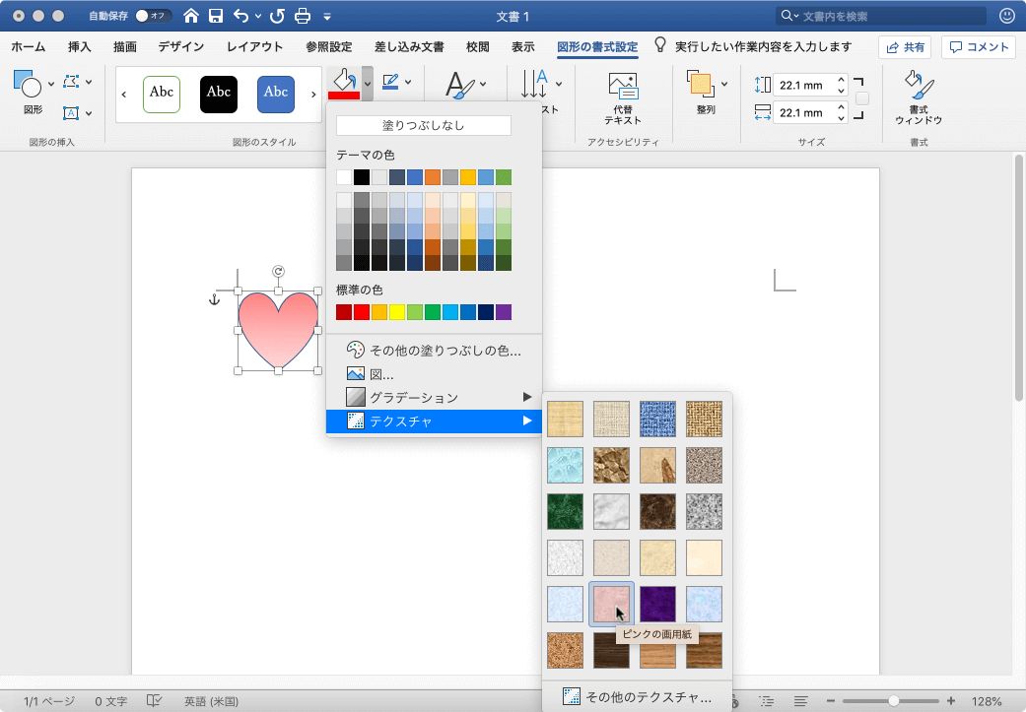This screenshot has width=1026, height=712.
Task: Click the shape outline pen icon
Action: (390, 83)
